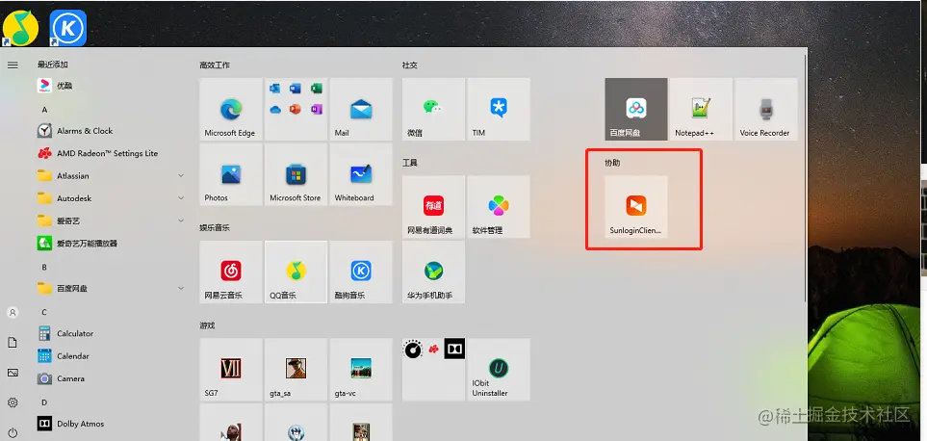
Task: Open the Microsoft Store tile
Action: coord(296,174)
